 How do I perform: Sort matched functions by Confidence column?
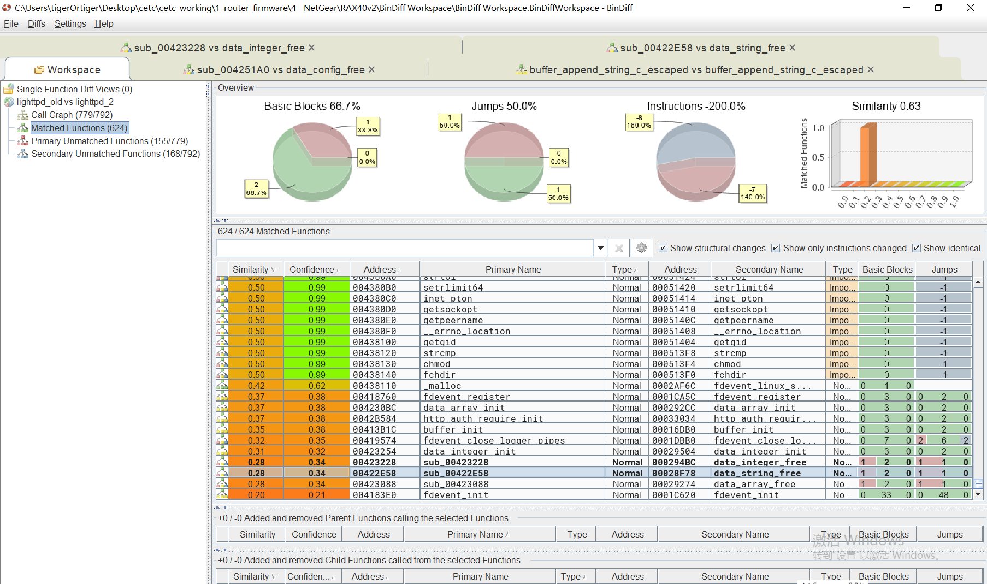tap(316, 269)
